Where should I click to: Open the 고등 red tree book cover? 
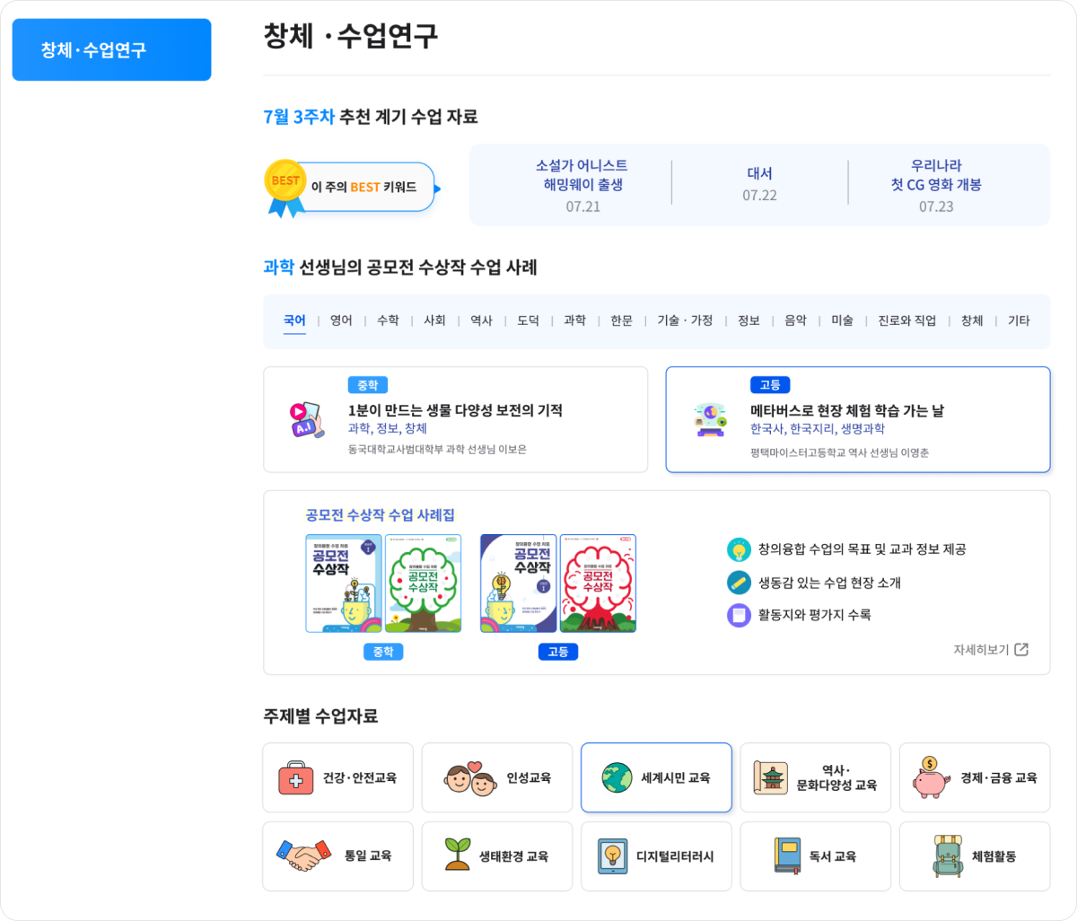pos(598,583)
